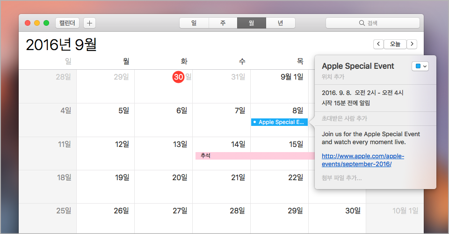This screenshot has height=234, width=449.
Task: Select the 26일 date cell
Action: pos(106,219)
